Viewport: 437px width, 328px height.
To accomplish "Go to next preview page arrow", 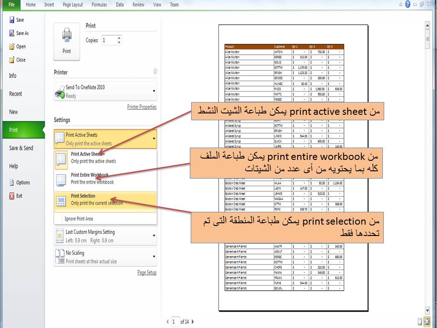I will point(193,322).
